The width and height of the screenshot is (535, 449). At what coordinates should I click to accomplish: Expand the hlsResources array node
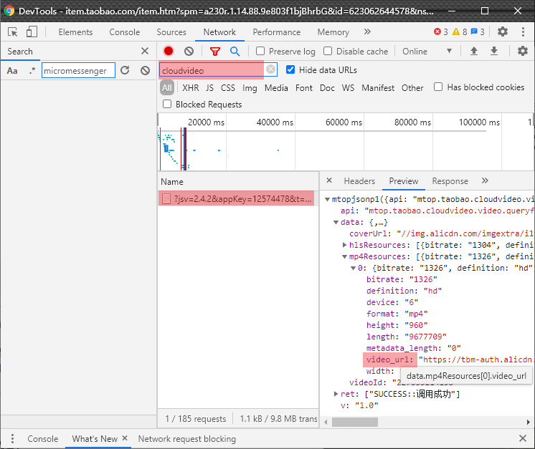pyautogui.click(x=344, y=245)
